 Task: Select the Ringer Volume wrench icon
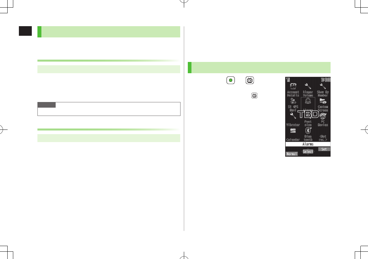click(x=308, y=86)
